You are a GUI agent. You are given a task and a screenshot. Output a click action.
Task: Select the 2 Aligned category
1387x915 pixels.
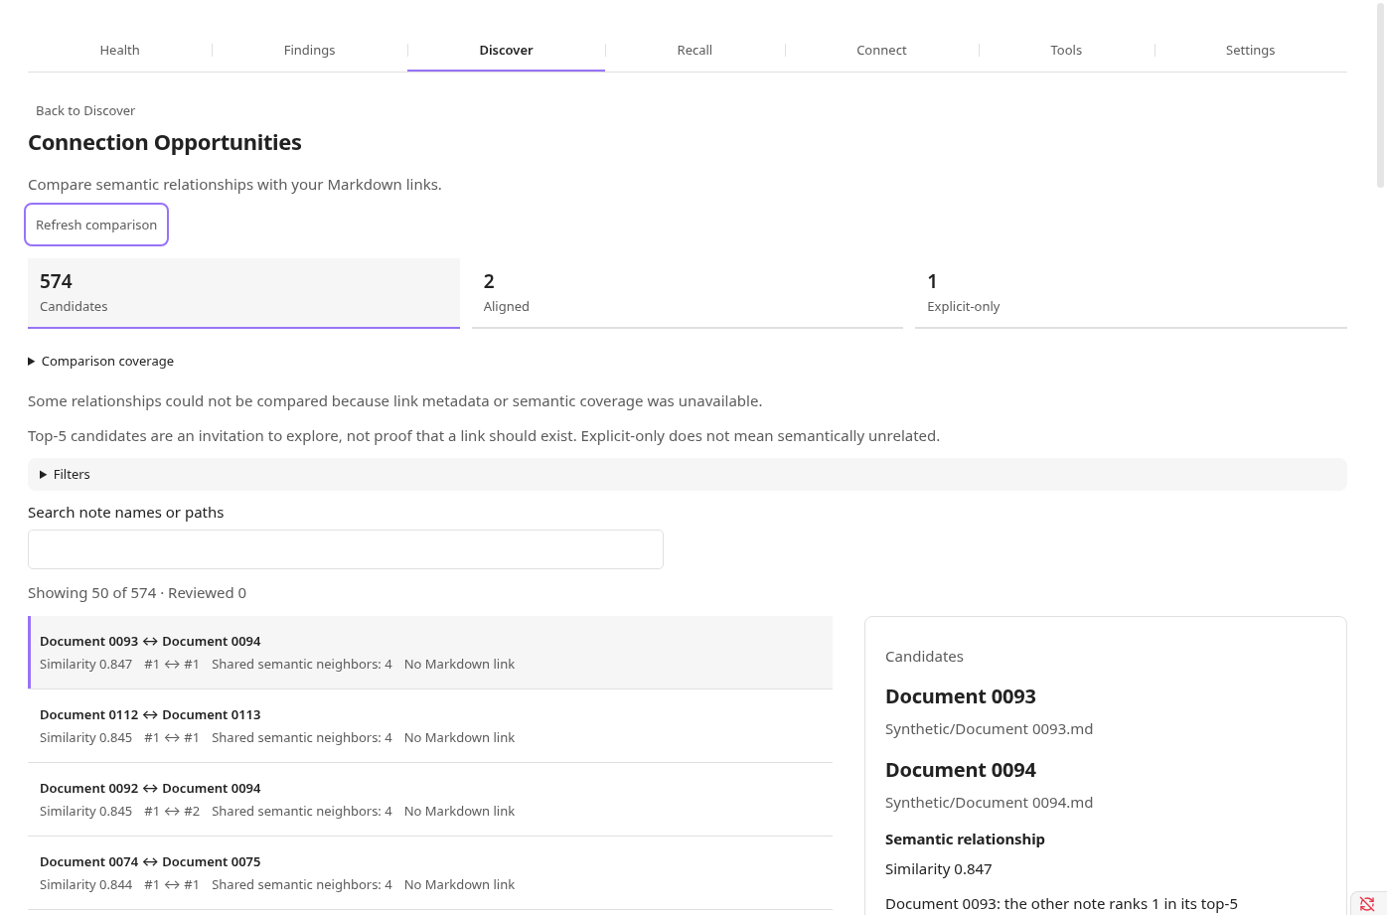click(687, 293)
